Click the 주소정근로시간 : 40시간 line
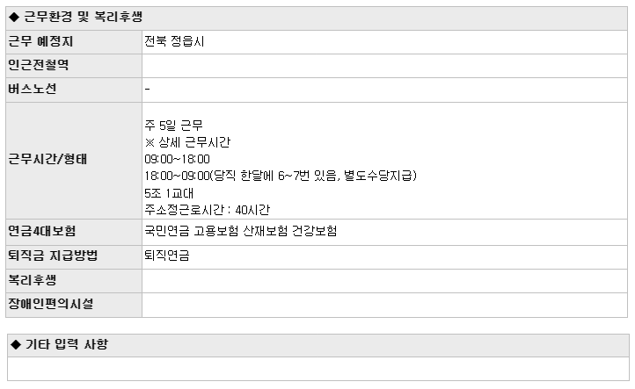The image size is (635, 389). click(x=207, y=210)
